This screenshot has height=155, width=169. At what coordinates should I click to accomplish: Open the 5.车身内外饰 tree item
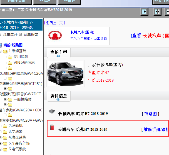19,143
